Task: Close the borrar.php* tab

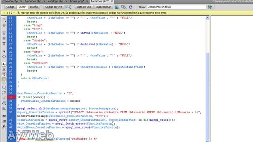Action: click(87, 1)
